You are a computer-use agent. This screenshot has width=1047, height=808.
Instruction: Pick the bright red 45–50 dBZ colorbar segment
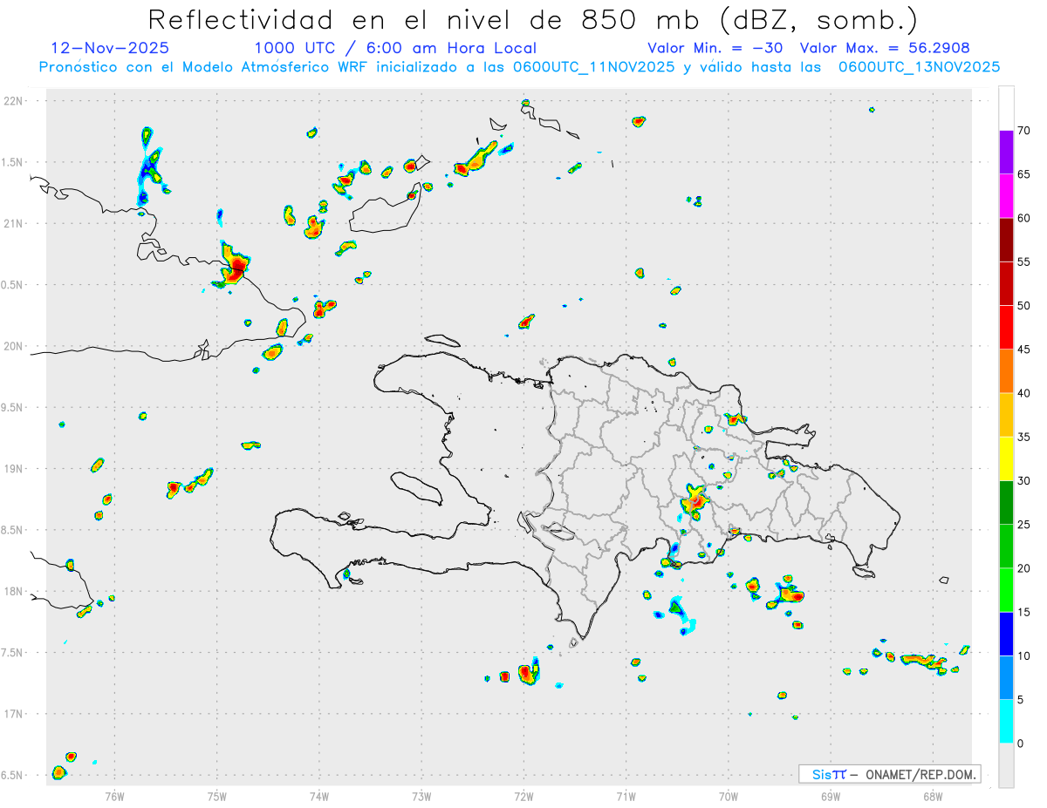click(1006, 328)
